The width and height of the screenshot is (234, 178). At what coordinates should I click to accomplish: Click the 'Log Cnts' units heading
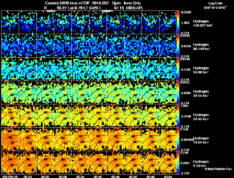[x=215, y=3]
